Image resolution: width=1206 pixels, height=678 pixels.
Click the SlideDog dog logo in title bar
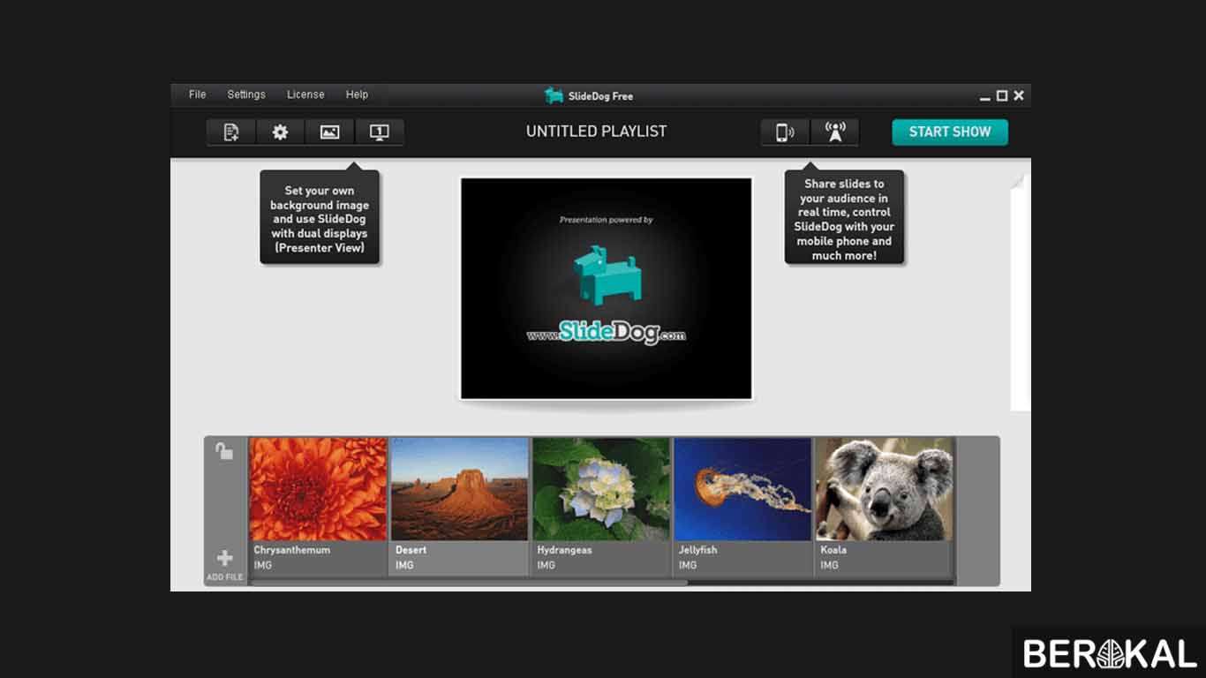pyautogui.click(x=554, y=95)
